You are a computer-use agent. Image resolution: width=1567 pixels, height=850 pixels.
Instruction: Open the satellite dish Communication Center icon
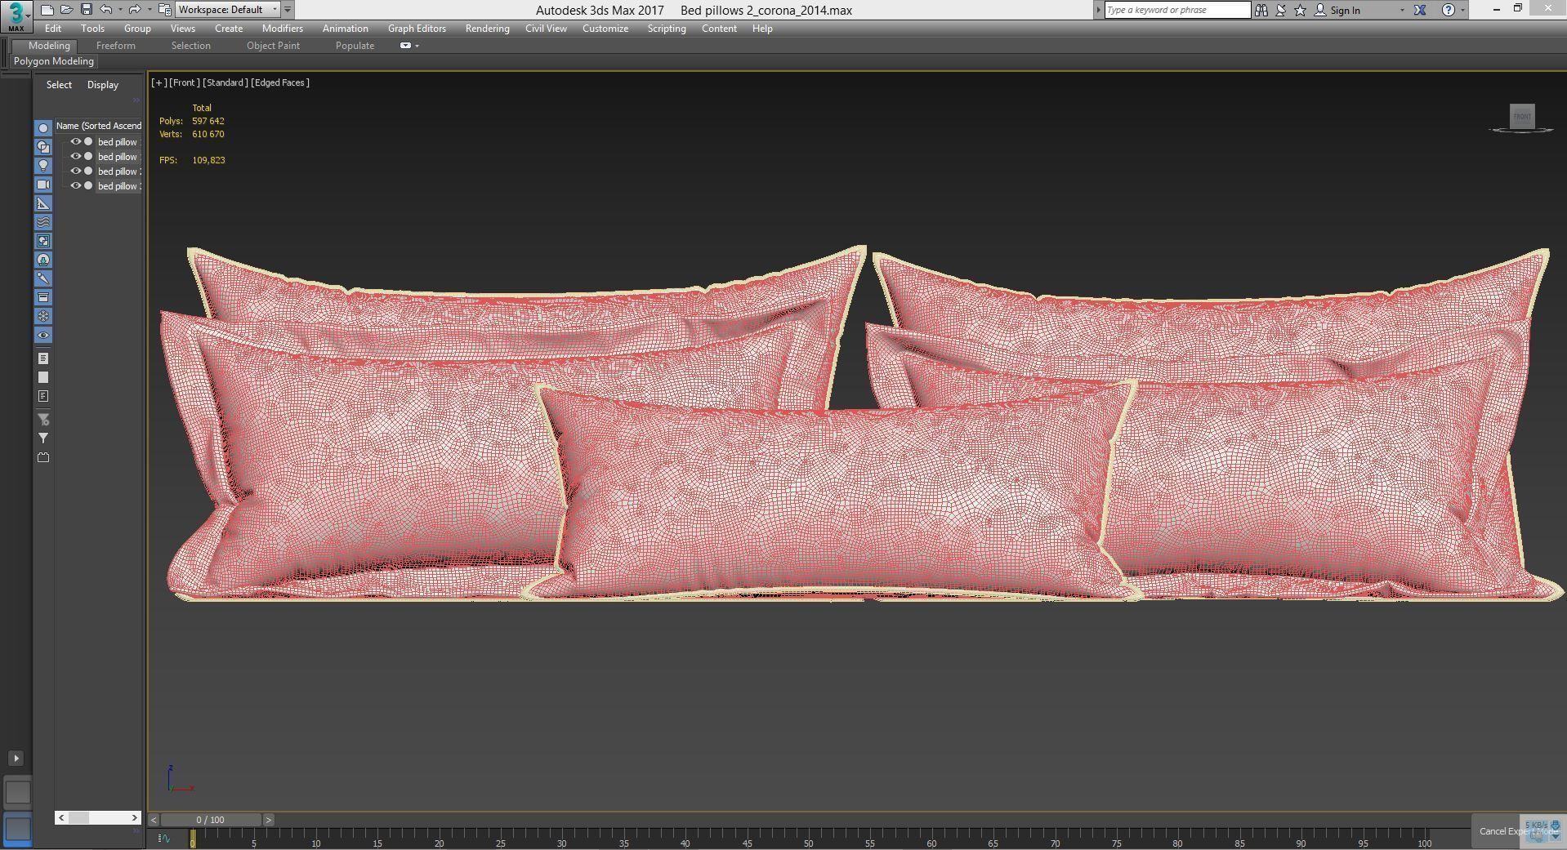point(1280,10)
